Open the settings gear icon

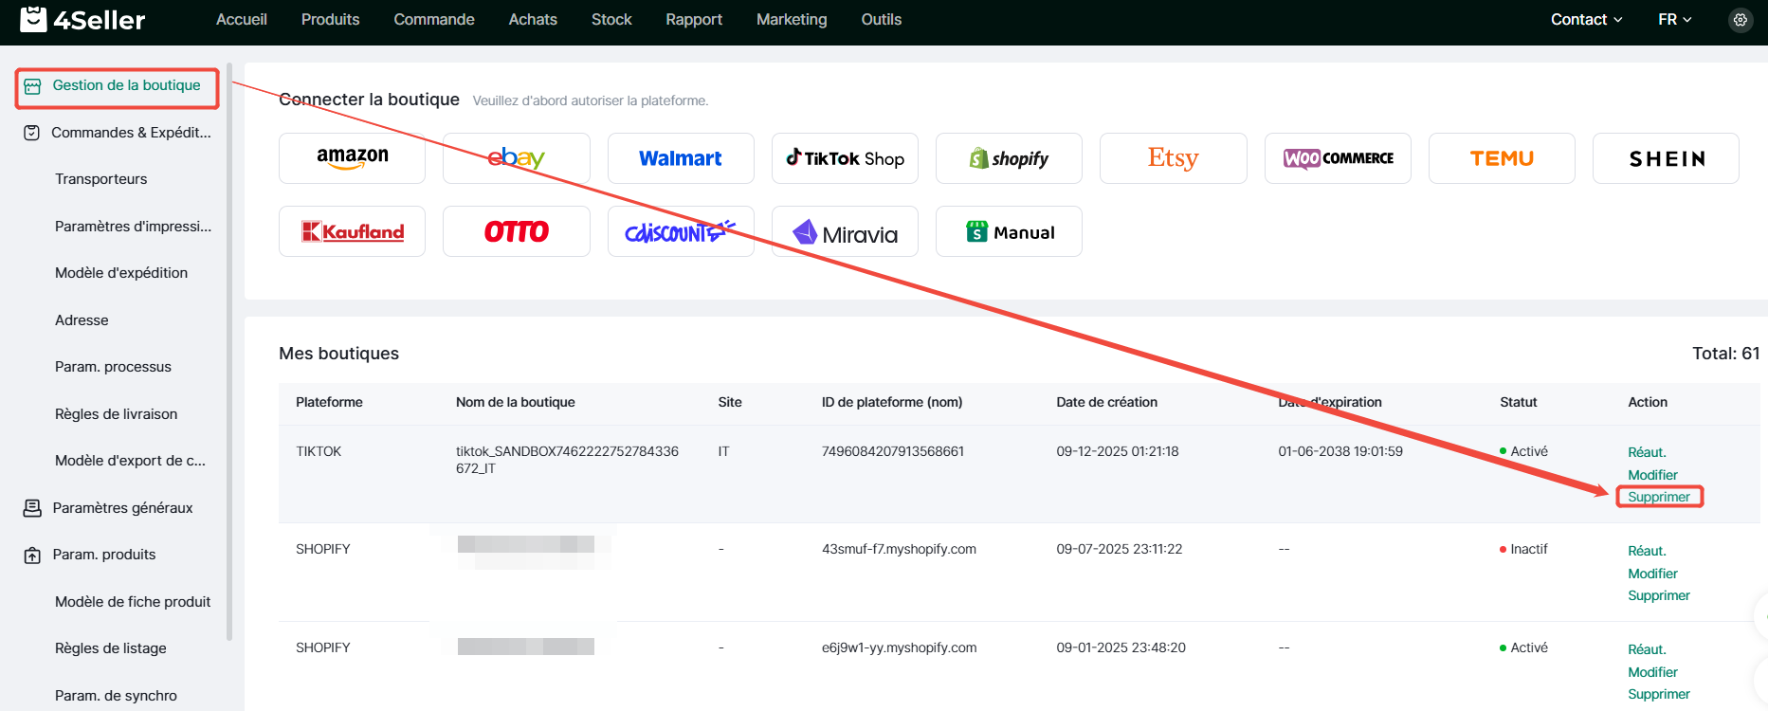(x=1741, y=19)
